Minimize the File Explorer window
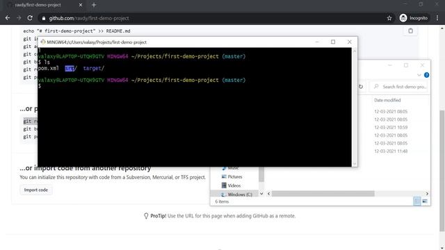Screen dimensions: 445x250 point(390,65)
